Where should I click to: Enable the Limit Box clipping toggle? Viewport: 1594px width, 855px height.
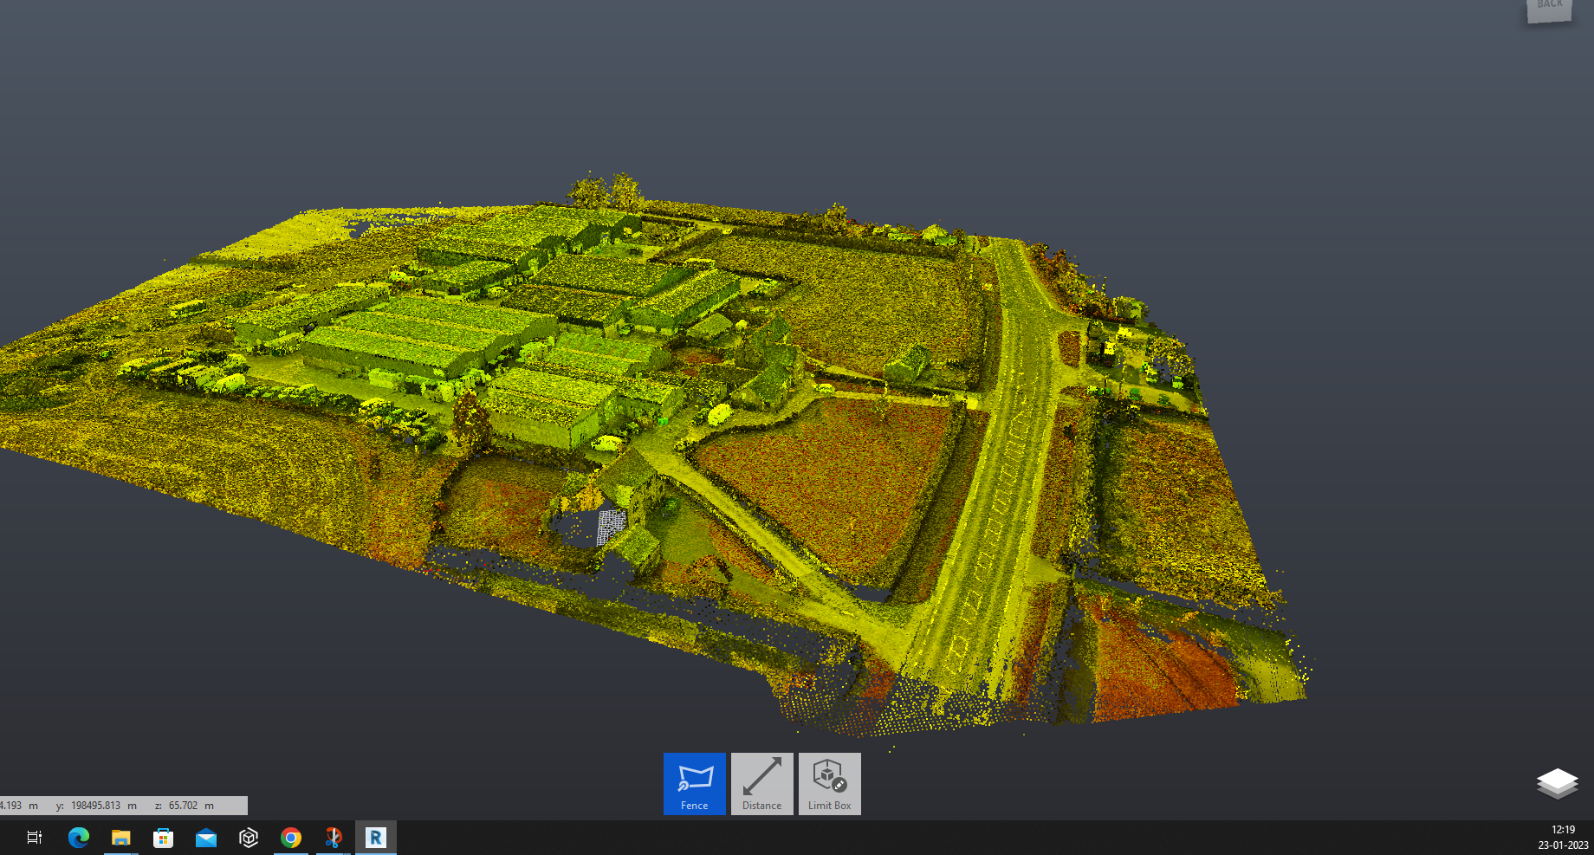(x=828, y=783)
